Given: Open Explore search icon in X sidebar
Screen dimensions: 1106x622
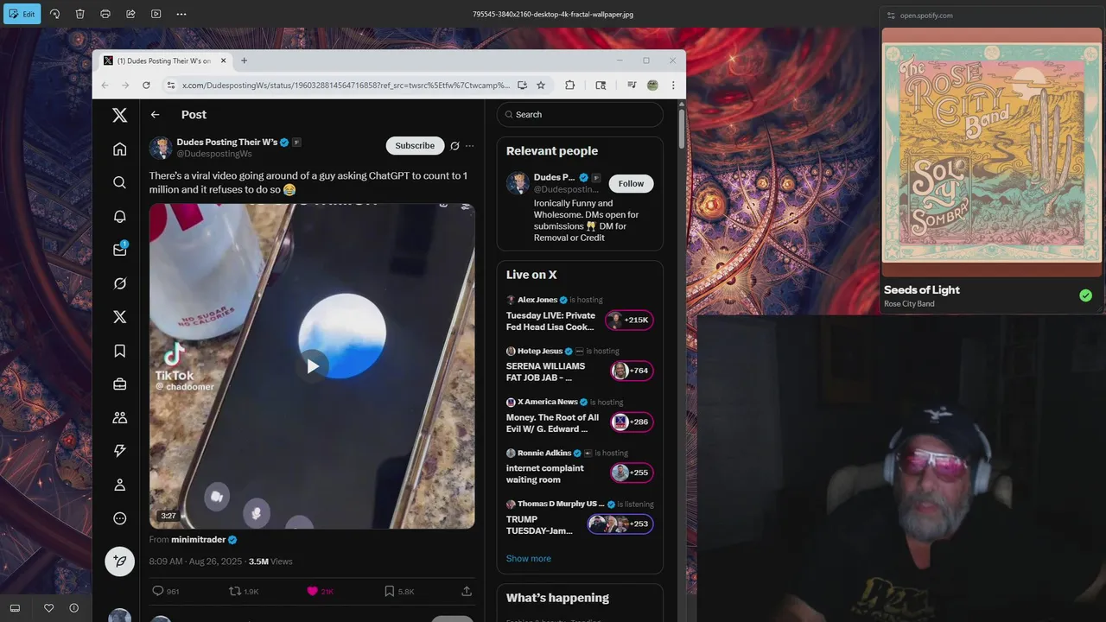Looking at the screenshot, I should [120, 182].
